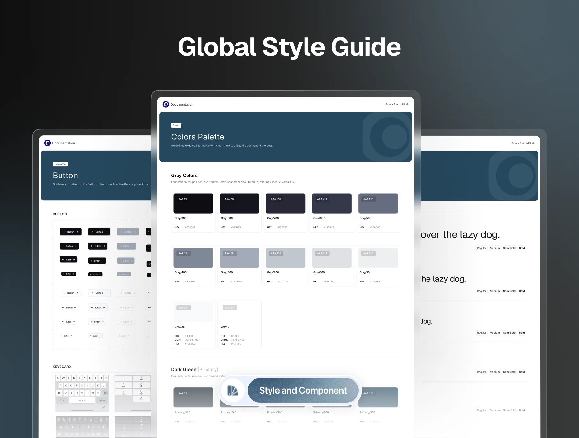Select the Gray/100 color swatch

point(332,258)
